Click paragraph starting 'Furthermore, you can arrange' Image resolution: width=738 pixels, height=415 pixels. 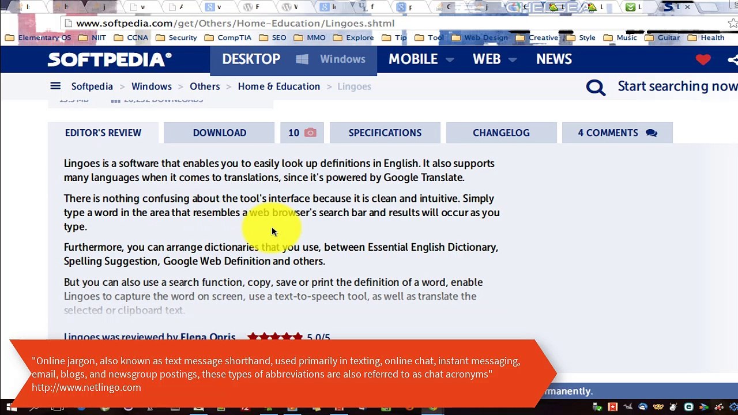click(x=281, y=254)
